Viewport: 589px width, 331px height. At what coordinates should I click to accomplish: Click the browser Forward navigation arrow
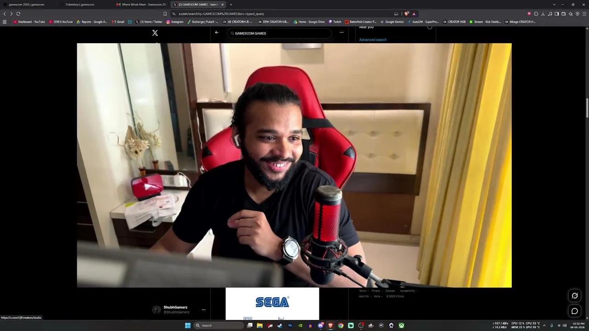tap(11, 14)
